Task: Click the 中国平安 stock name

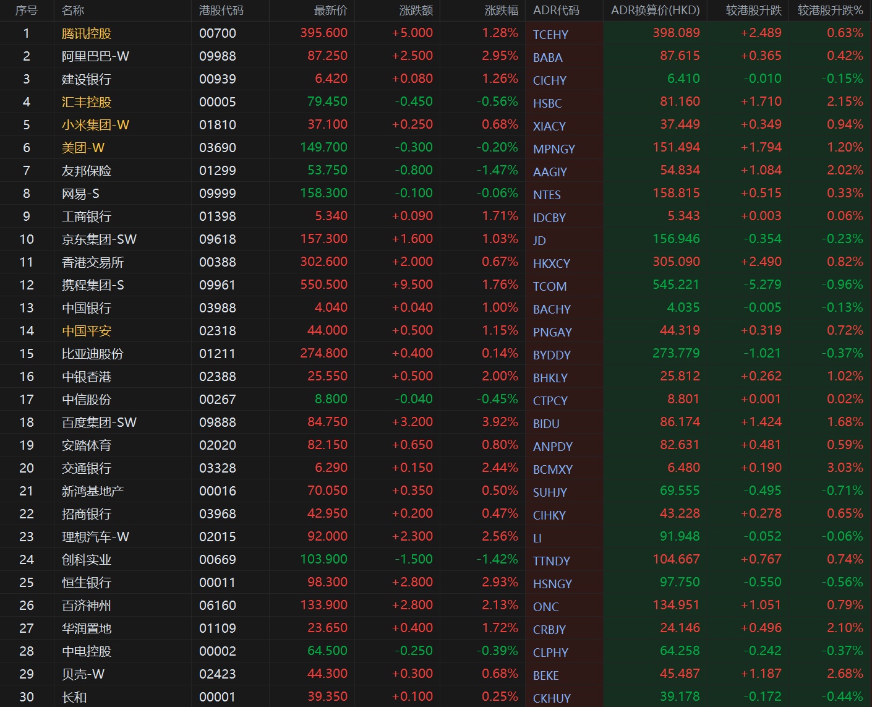Action: pos(87,331)
